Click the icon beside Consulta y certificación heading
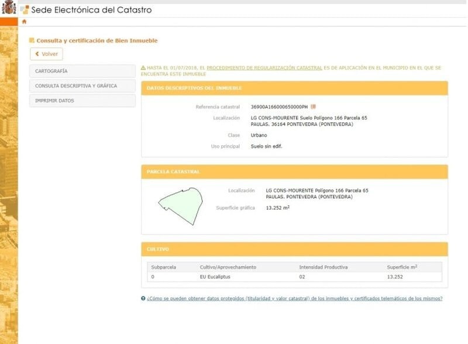The height and width of the screenshot is (344, 468). [31, 42]
